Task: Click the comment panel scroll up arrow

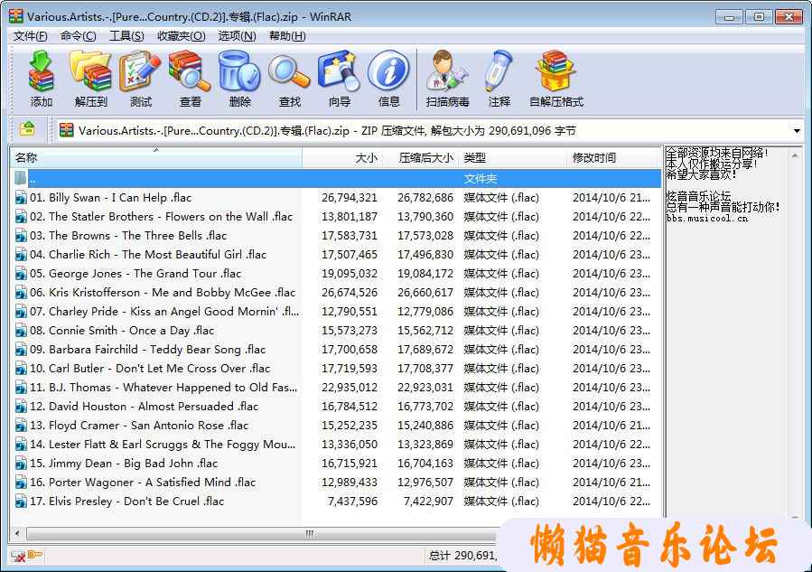Action: point(795,155)
